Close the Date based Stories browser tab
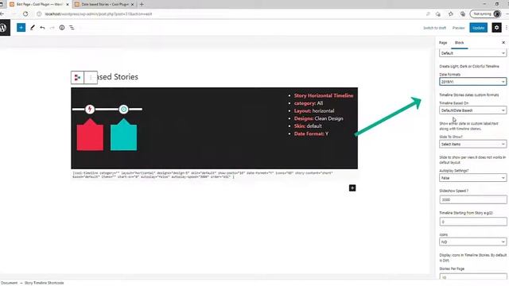 pos(133,5)
